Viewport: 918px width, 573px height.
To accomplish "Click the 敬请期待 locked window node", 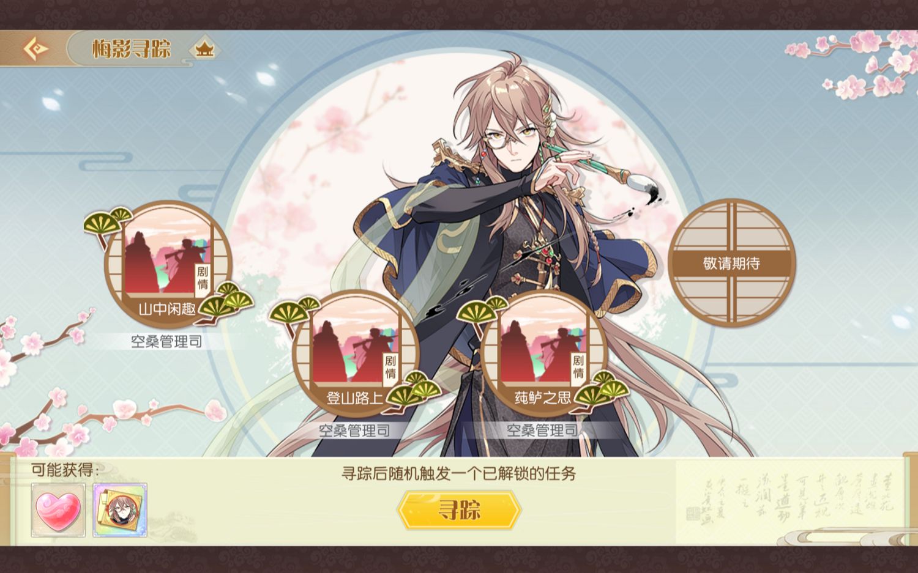I will pyautogui.click(x=731, y=262).
